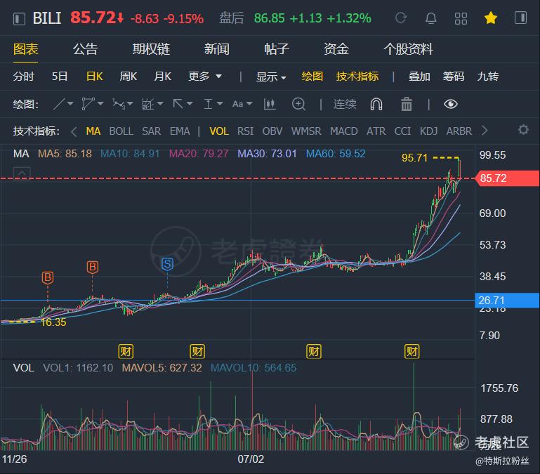Open measure chart tool dropdown

coord(152,104)
